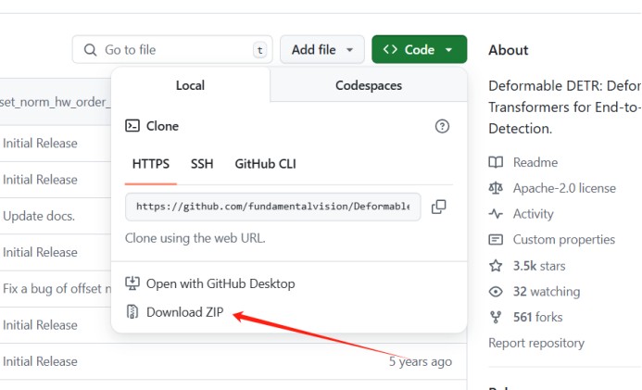Click the About heading
This screenshot has height=390, width=642.
point(508,50)
